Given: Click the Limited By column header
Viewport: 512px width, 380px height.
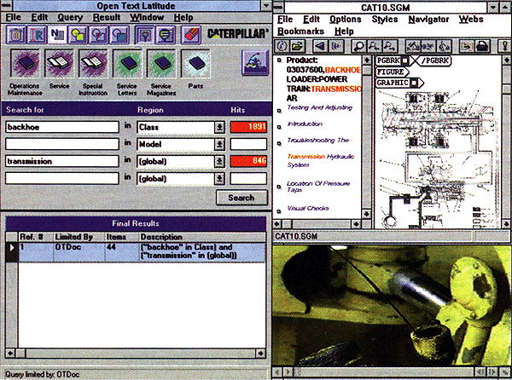Looking at the screenshot, I should pos(79,237).
